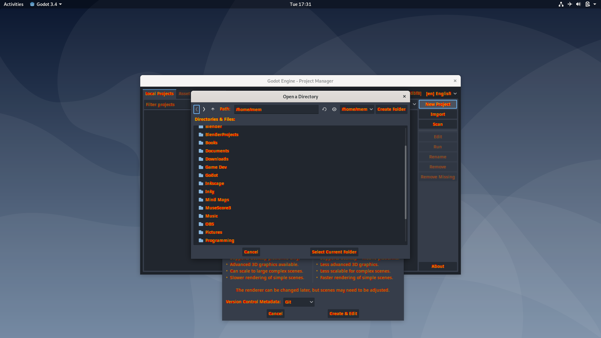The height and width of the screenshot is (338, 601).
Task: Click the volume icon in the system tray
Action: point(578,4)
